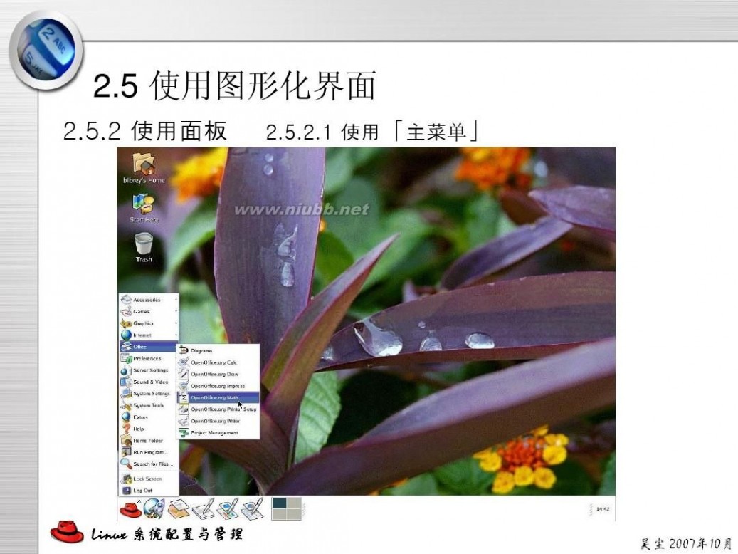Open the Sound & Video menu entry
Image resolution: width=738 pixels, height=554 pixels.
tap(149, 382)
